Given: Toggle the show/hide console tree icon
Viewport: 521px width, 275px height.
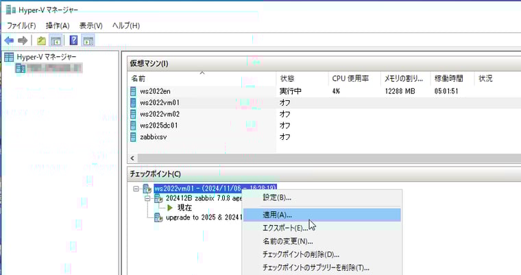Looking at the screenshot, I should click(56, 40).
